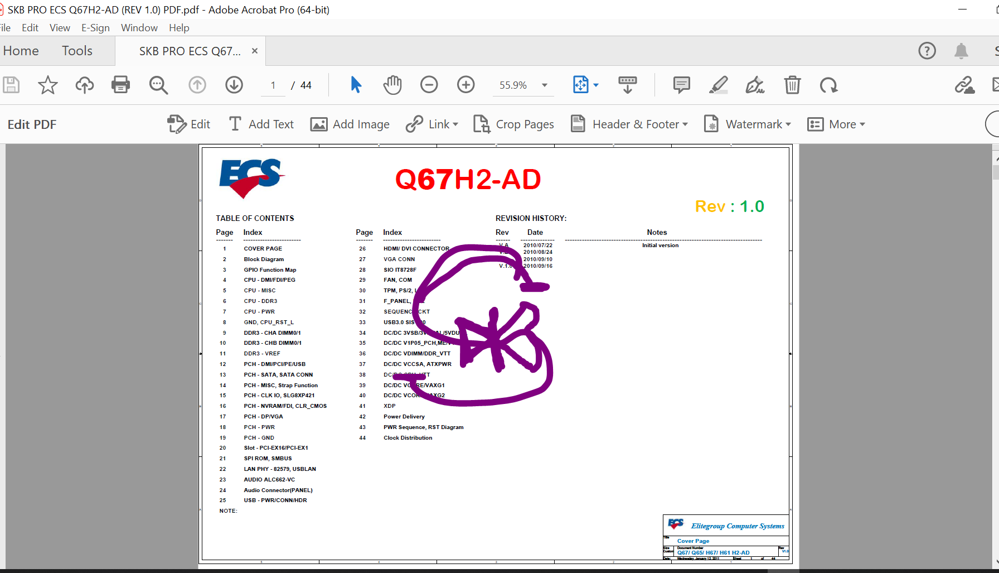This screenshot has height=573, width=999.
Task: Open the Edit menu
Action: 30,28
